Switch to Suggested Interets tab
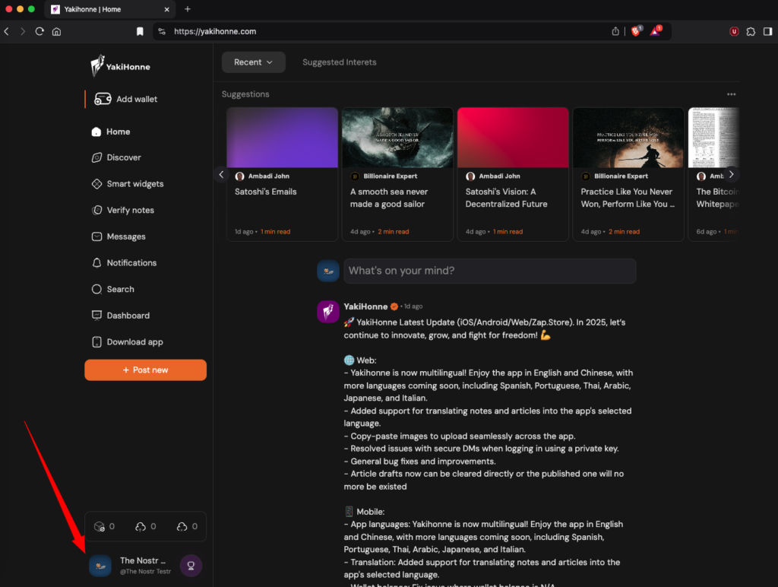Screen dimensions: 778x587 340,62
